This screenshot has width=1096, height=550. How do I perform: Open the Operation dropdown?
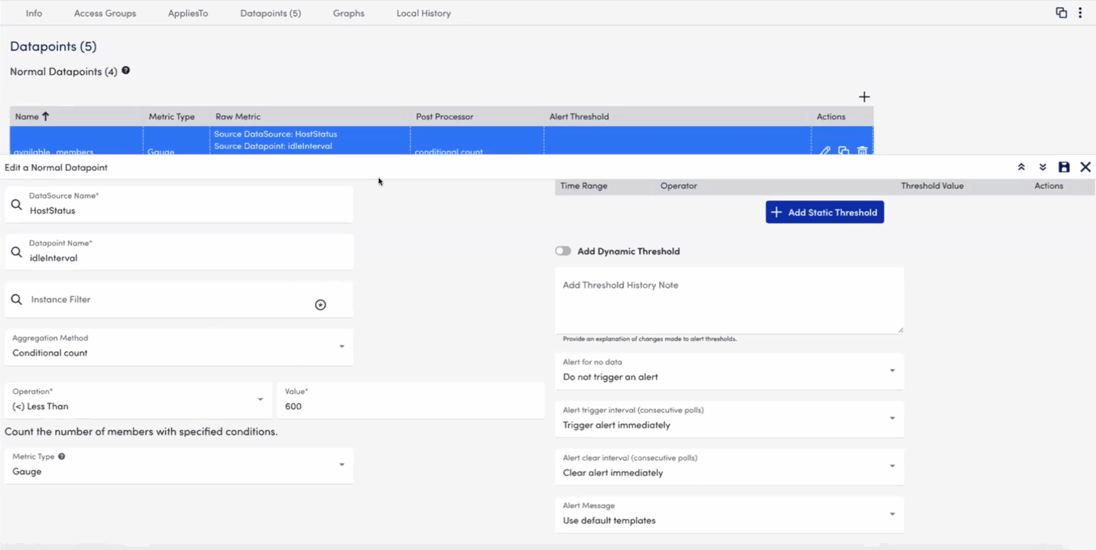[138, 400]
